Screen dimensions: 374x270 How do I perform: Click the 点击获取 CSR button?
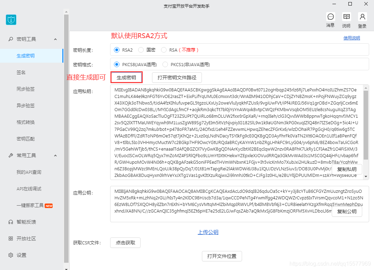point(125,243)
